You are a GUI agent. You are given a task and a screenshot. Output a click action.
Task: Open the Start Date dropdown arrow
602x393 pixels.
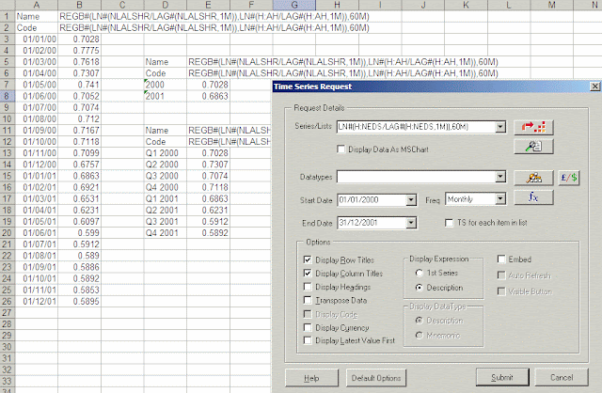[x=411, y=200]
